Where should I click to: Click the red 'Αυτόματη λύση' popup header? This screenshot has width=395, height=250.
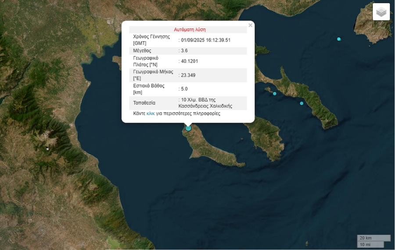(x=190, y=30)
